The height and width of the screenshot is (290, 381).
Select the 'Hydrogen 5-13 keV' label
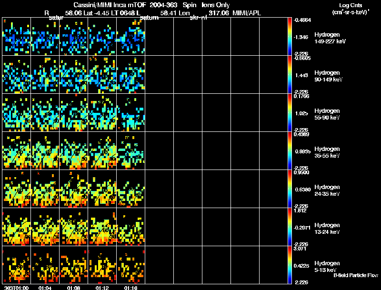click(327, 267)
